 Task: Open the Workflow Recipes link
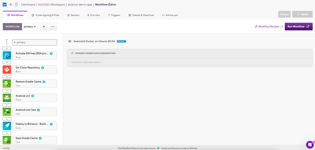coord(267,26)
